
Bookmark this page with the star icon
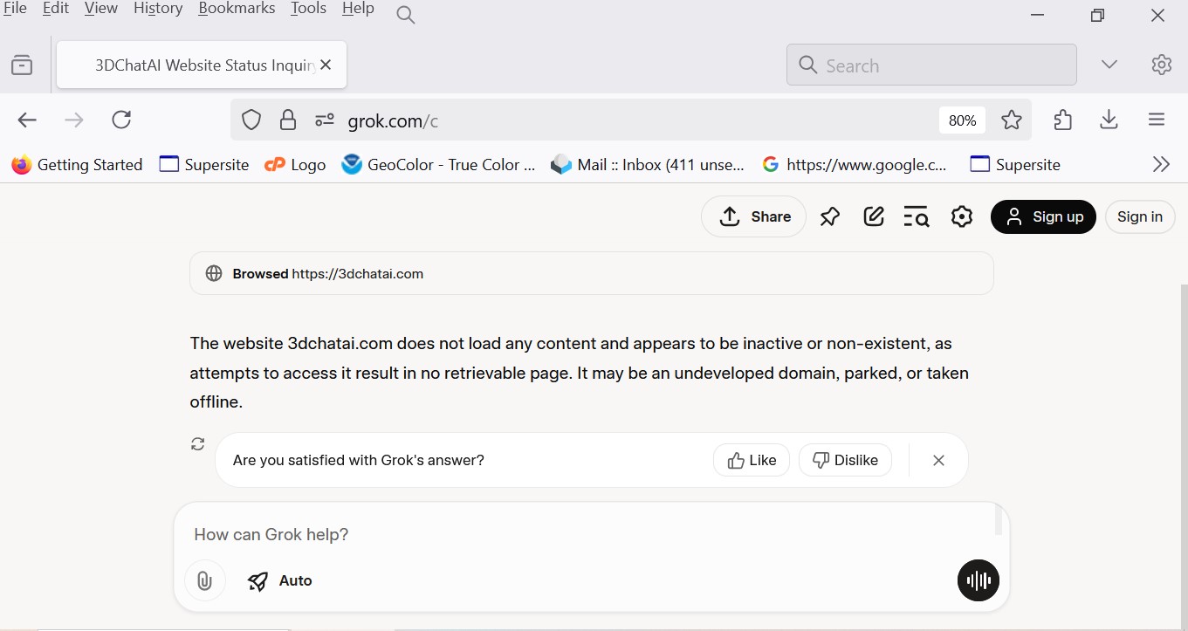1011,120
